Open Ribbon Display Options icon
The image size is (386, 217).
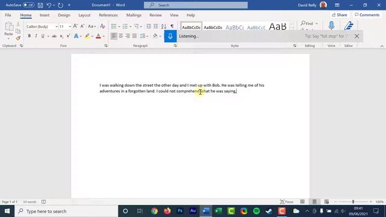337,5
